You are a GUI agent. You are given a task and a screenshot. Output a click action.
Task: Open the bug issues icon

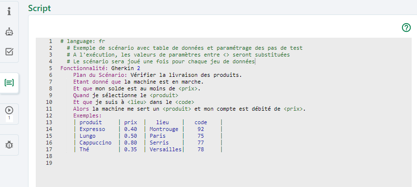[9, 145]
